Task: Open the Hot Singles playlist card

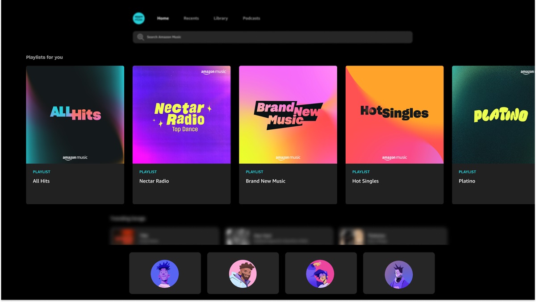Action: 394,135
